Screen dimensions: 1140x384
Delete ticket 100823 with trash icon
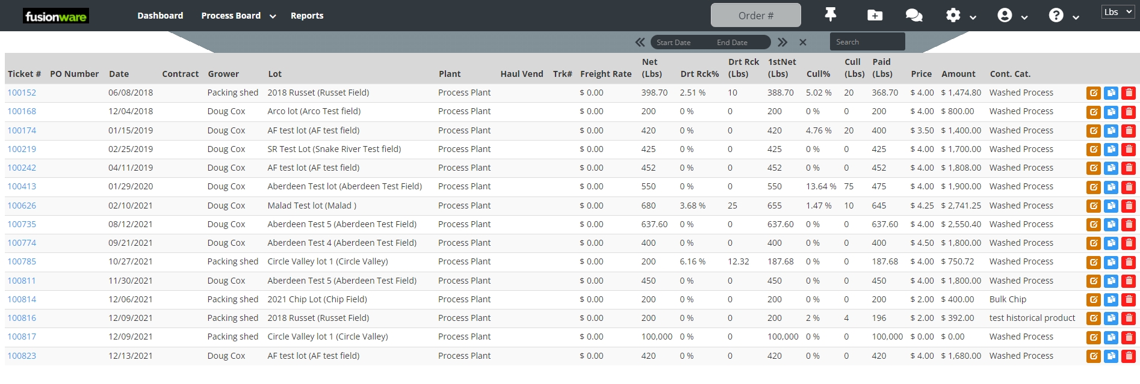click(x=1129, y=356)
